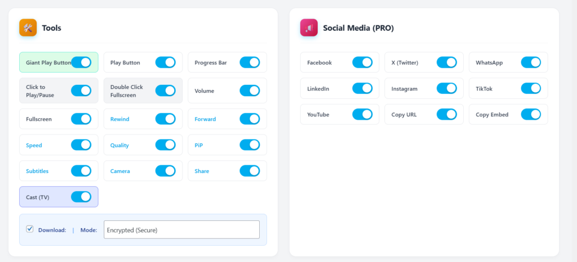577x262 pixels.
Task: Toggle the Fullscreen switch
Action: [x=81, y=119]
